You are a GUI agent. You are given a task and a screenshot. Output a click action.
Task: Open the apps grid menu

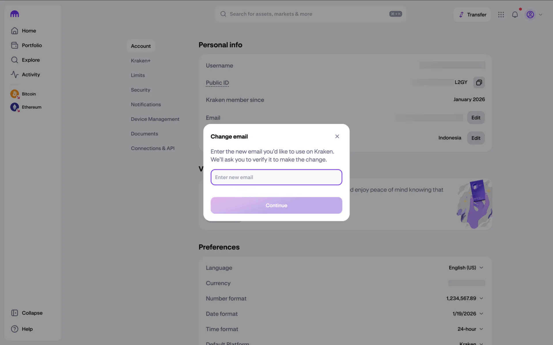click(501, 15)
